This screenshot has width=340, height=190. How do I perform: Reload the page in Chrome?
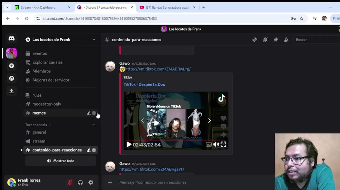[27, 18]
